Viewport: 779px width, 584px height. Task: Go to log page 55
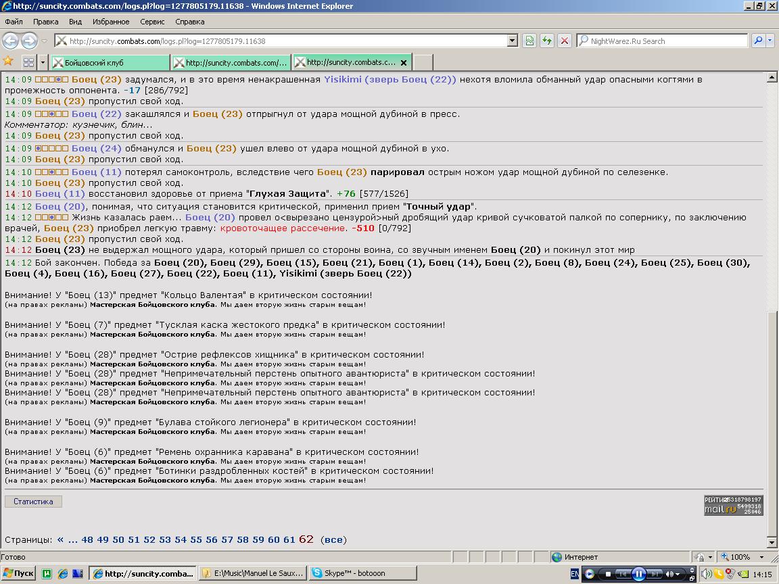196,540
